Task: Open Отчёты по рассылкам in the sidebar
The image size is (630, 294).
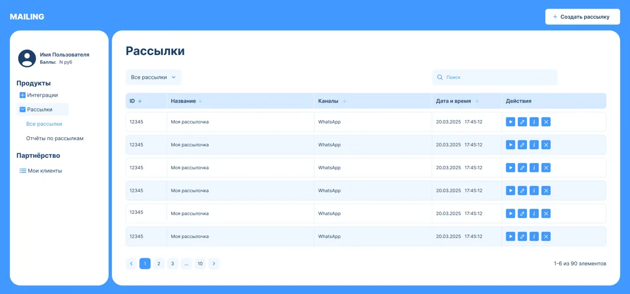Action: coord(54,138)
